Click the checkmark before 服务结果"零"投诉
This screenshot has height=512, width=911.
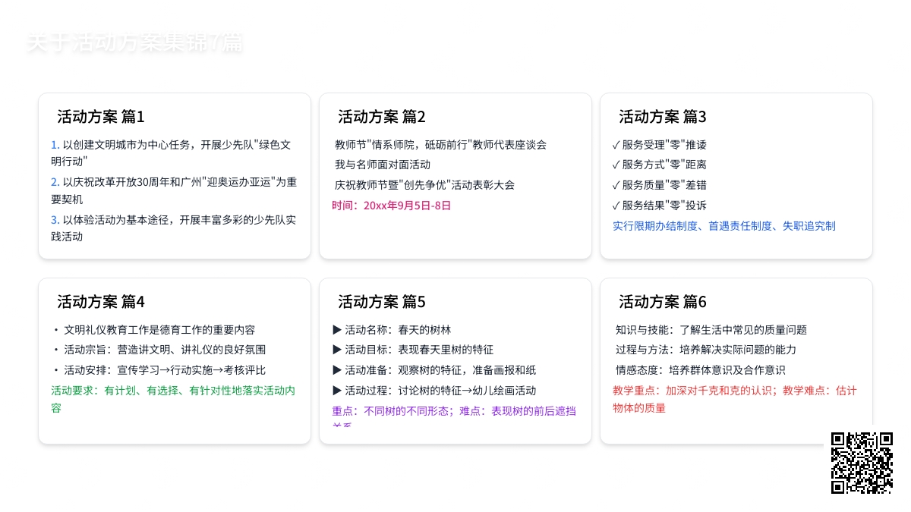point(616,206)
